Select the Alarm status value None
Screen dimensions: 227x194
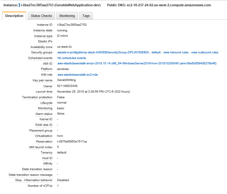click(x=61, y=114)
